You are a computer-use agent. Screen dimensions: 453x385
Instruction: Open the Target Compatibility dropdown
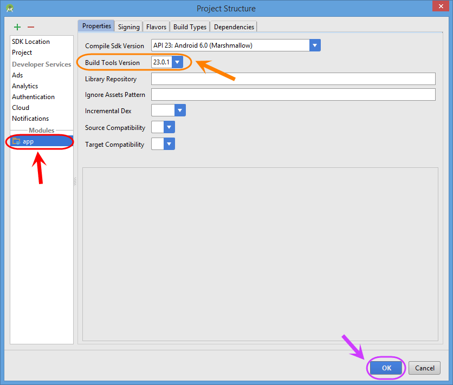tap(169, 143)
